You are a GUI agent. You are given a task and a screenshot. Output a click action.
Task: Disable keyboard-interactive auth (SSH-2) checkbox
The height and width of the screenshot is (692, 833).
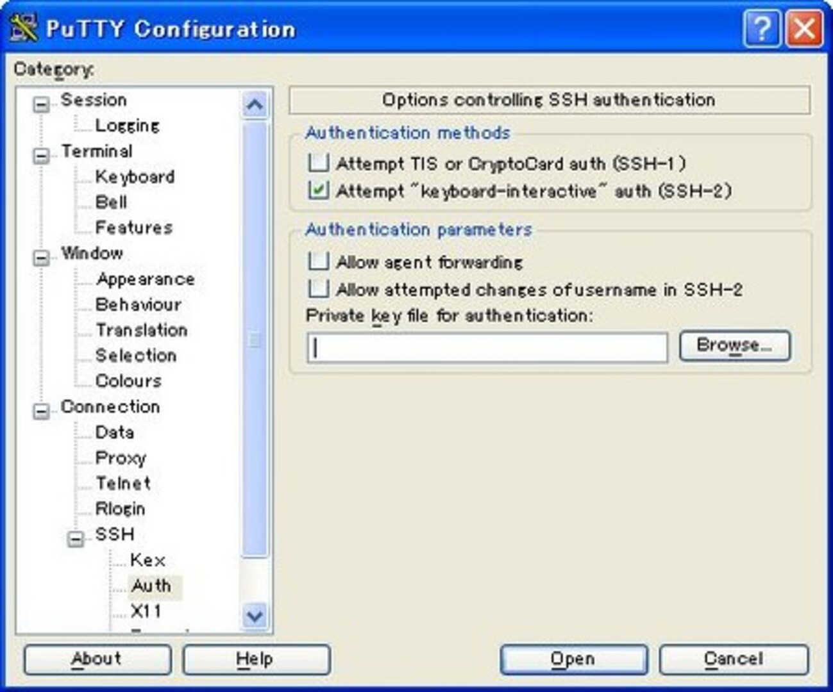[x=318, y=190]
